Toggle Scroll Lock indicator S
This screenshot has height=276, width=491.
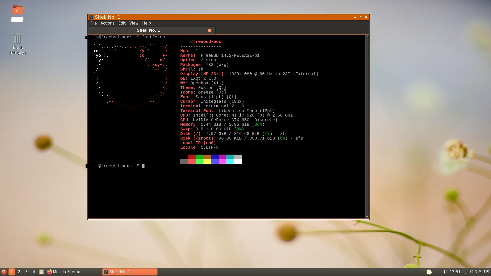point(480,272)
